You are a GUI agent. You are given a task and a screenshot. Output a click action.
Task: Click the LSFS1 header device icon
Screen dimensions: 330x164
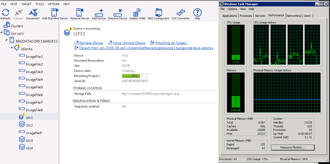coord(67,32)
